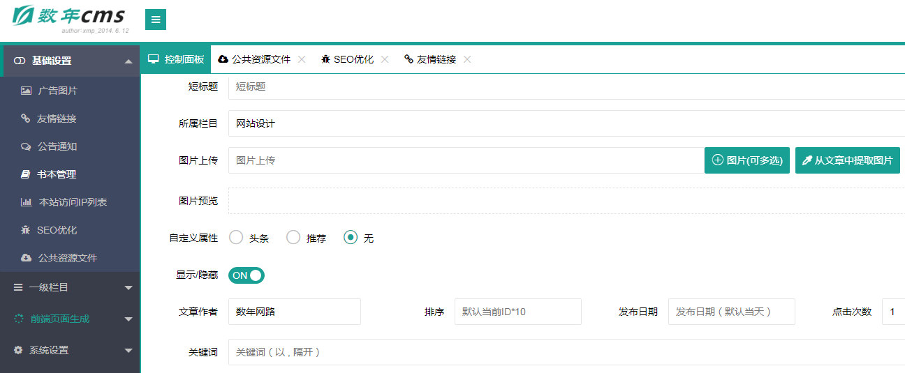This screenshot has width=905, height=373.
Task: Close the 友情链接 tab
Action: coord(467,59)
